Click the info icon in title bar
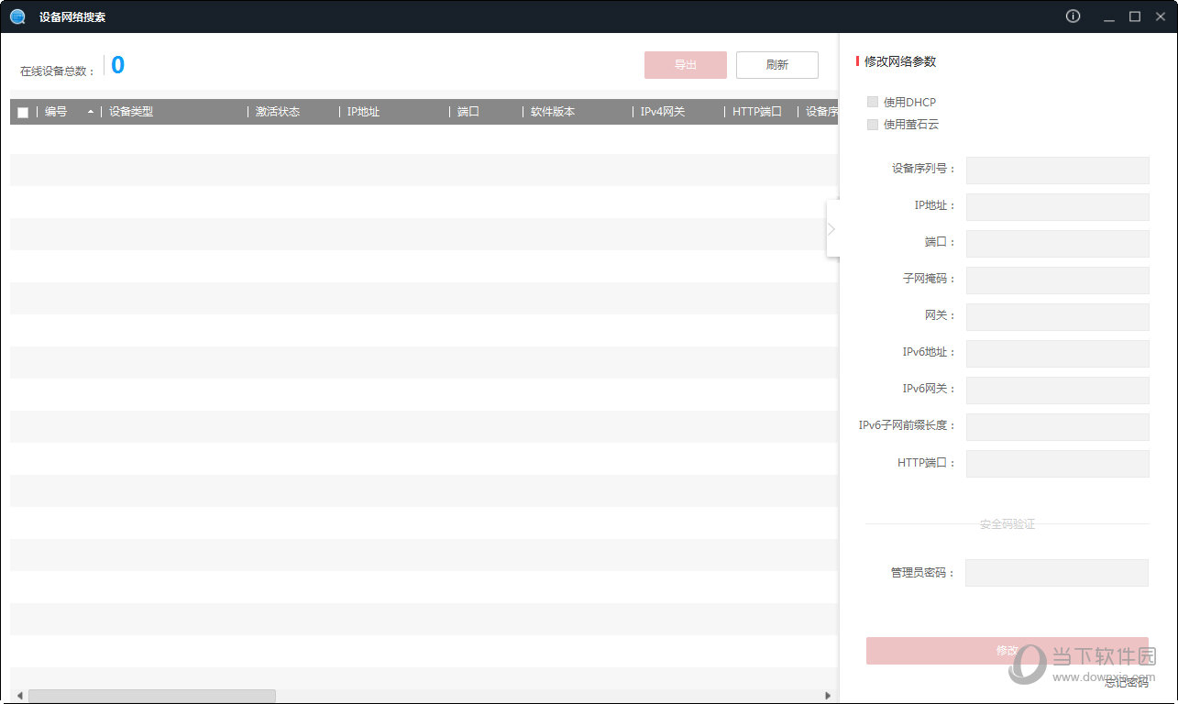1178x704 pixels. click(x=1073, y=16)
